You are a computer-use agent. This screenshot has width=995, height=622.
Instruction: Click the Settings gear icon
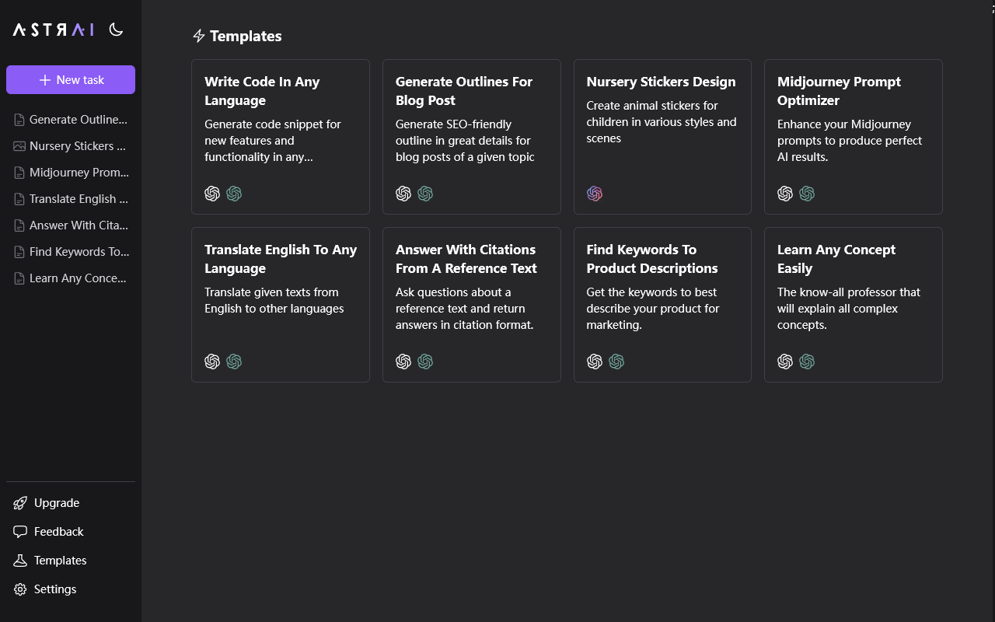(x=20, y=589)
